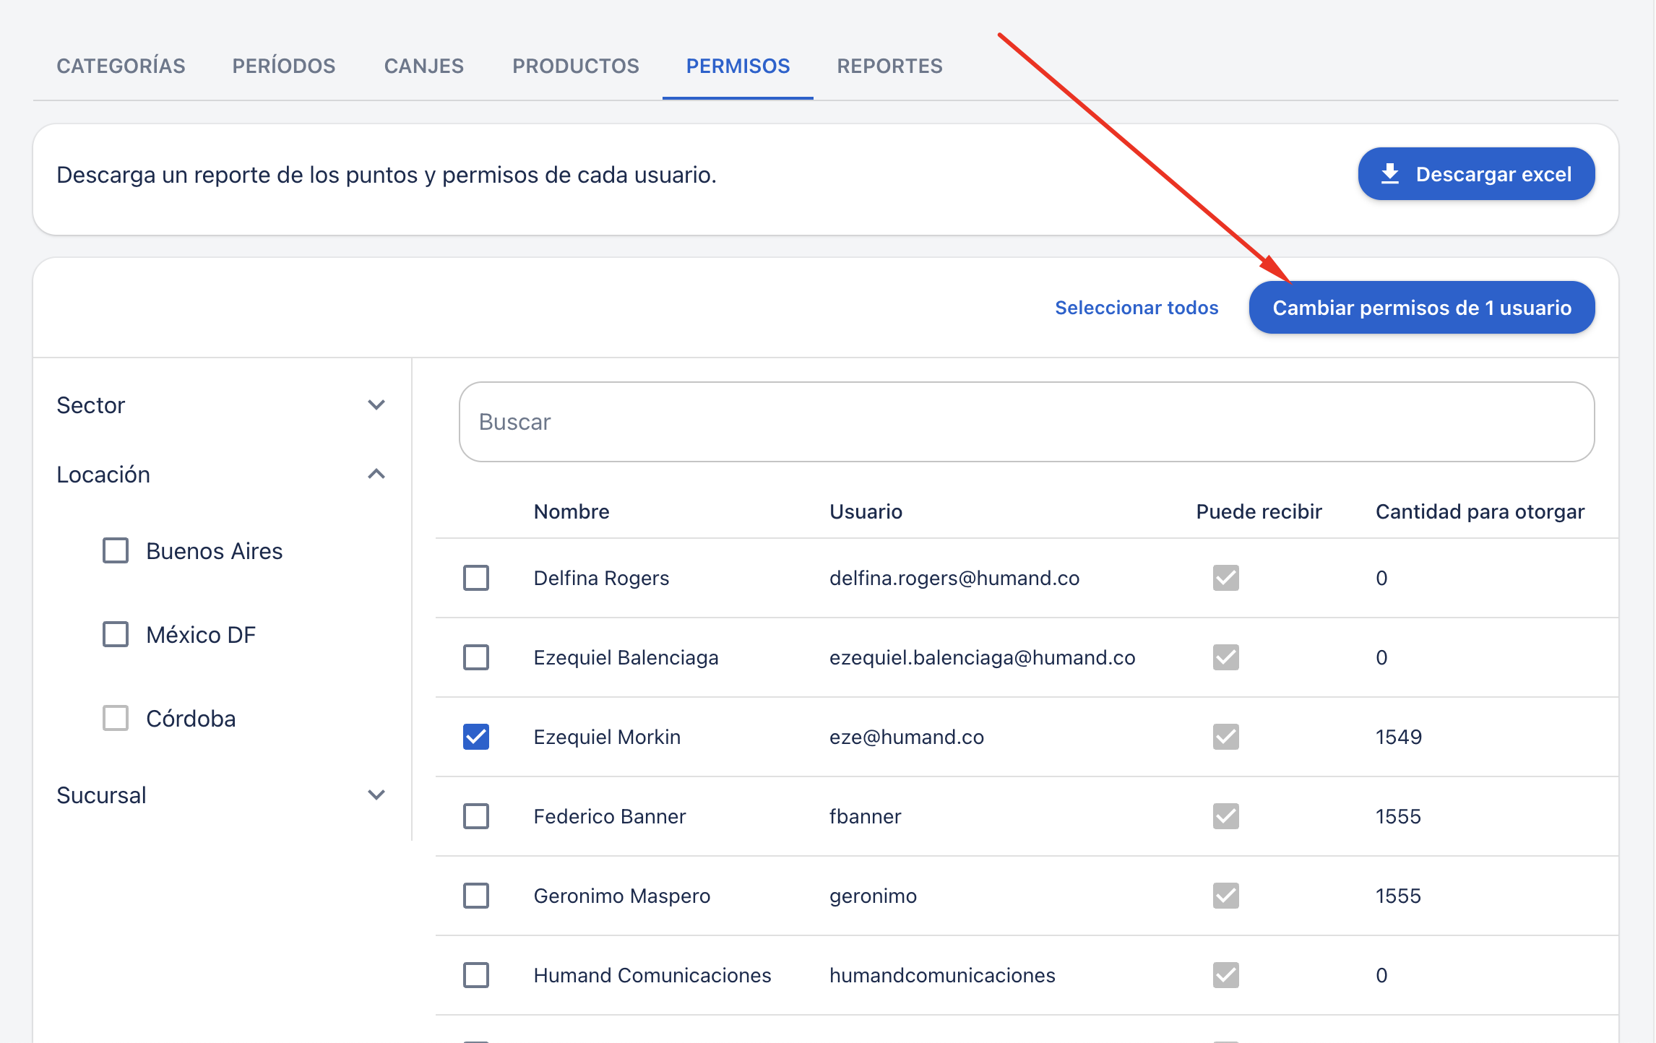The width and height of the screenshot is (1656, 1043).
Task: Click the amount 0 for Humand Comunicaciones
Action: (1381, 975)
